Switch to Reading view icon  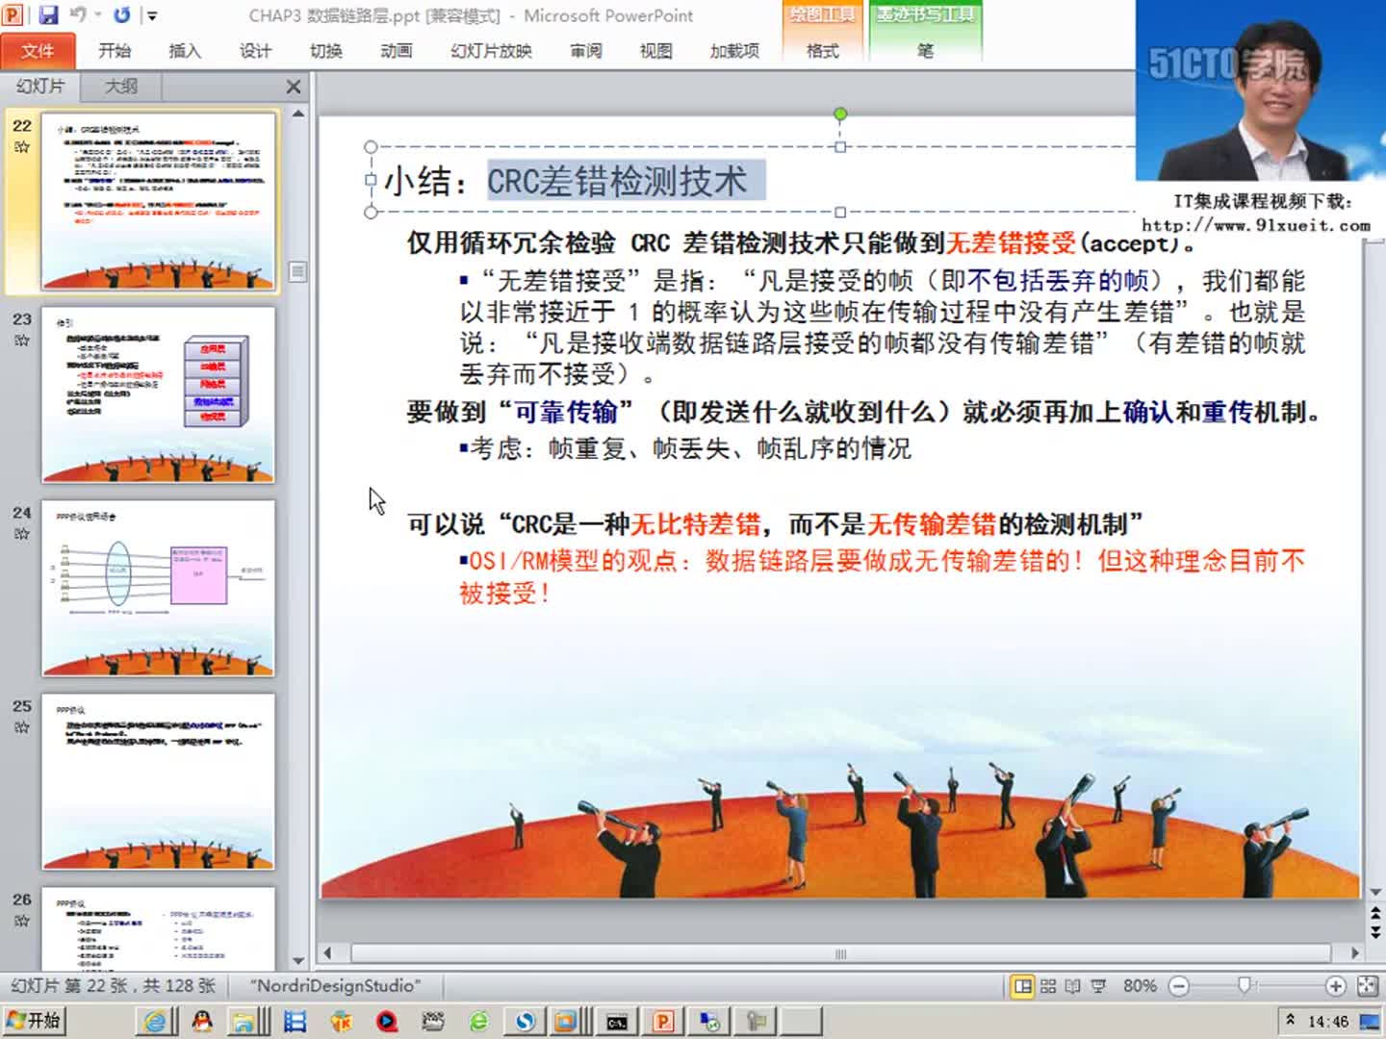[x=1072, y=986]
